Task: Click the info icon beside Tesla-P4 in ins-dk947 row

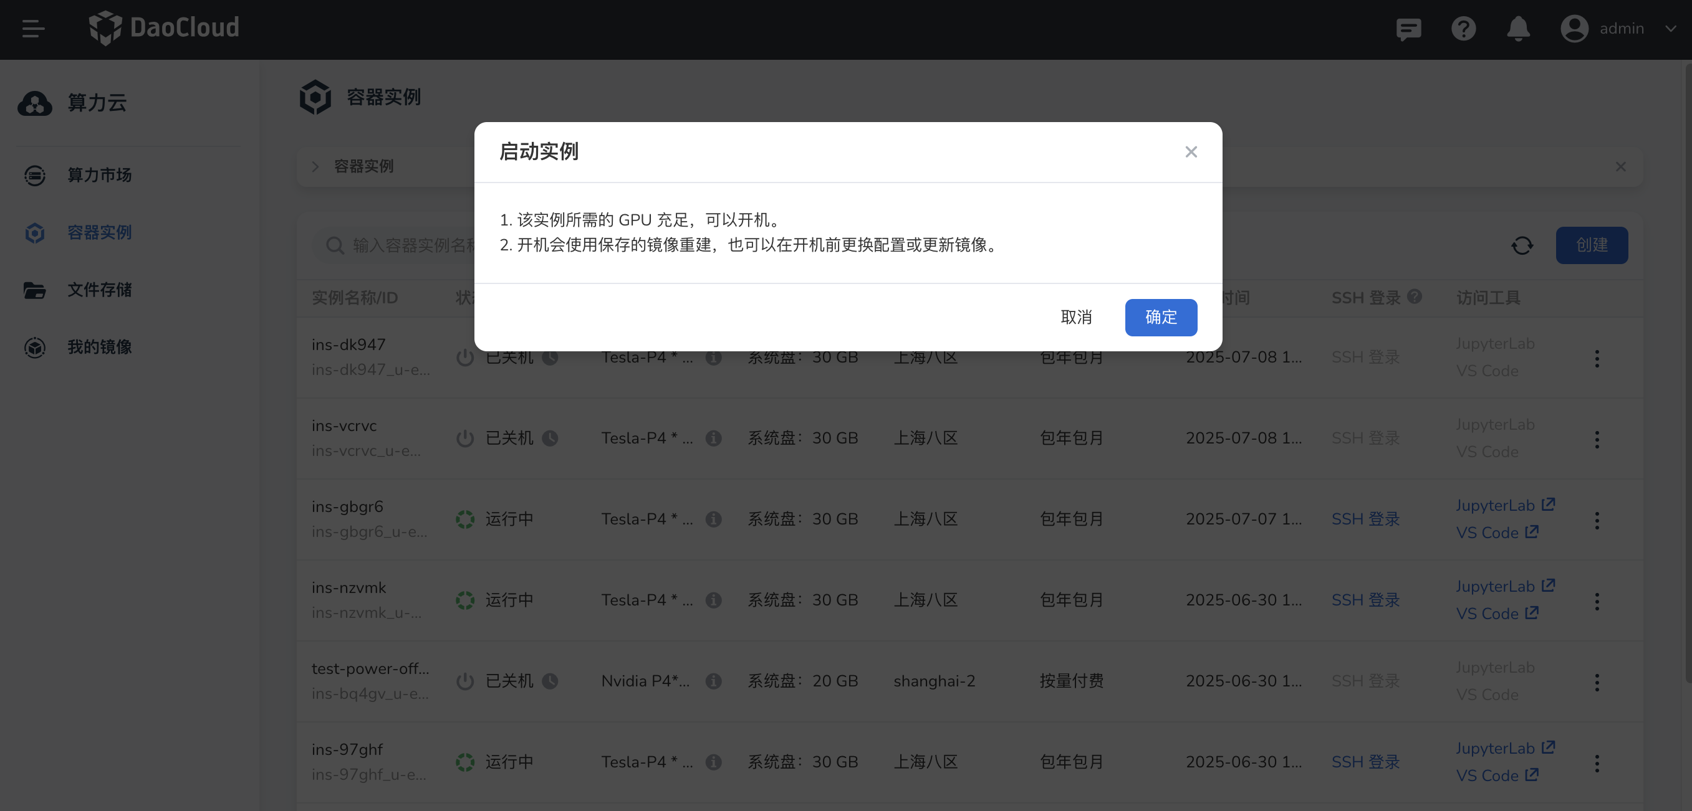Action: [714, 358]
